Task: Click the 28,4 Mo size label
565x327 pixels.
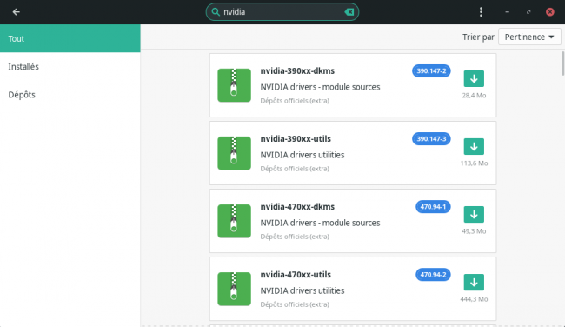Action: pyautogui.click(x=474, y=95)
